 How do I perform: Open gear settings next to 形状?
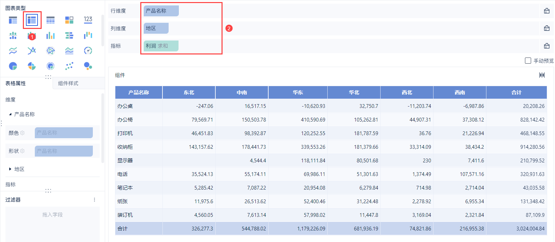pos(23,151)
